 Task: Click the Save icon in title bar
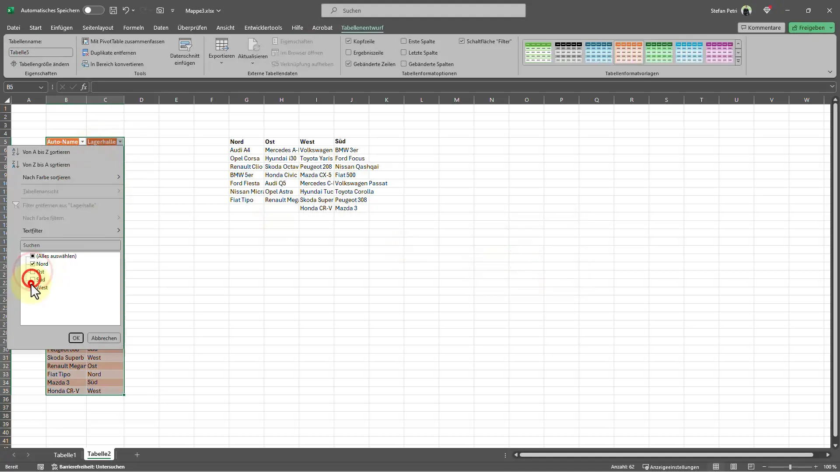click(x=113, y=10)
